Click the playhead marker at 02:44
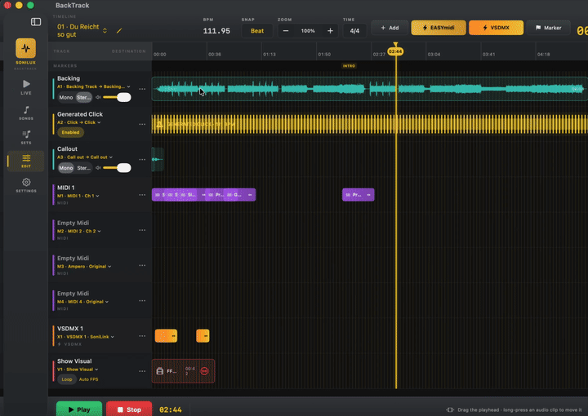Image resolution: width=588 pixels, height=416 pixels. [395, 51]
